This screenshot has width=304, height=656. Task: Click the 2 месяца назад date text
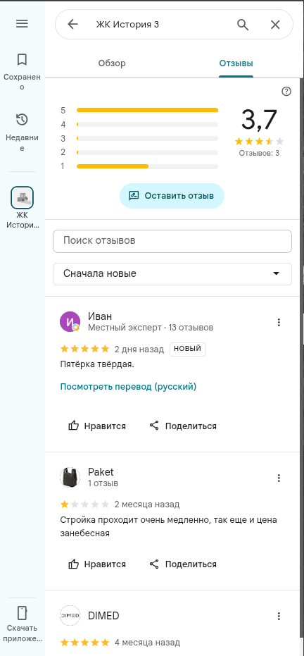147,504
